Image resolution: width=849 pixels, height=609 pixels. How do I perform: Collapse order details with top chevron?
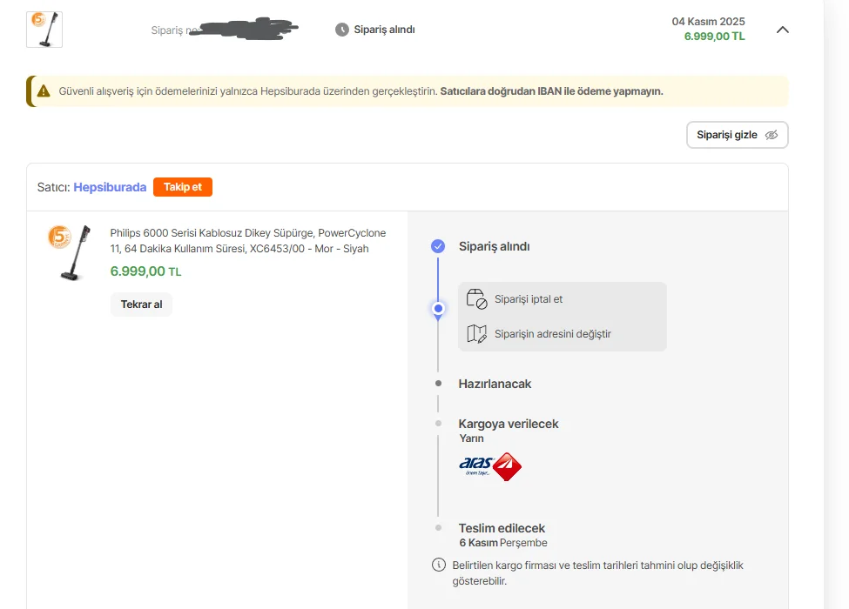coord(782,30)
